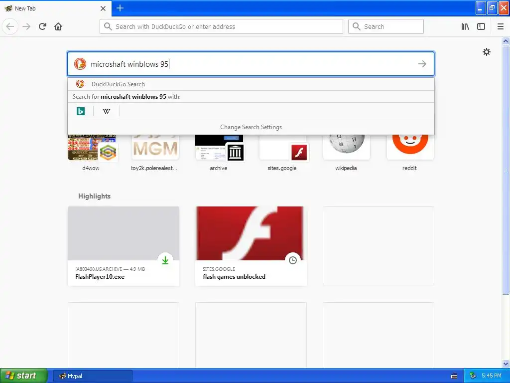Choose the DuckDuckGo Search suggestion row
Screen dimensions: 510x383
[251, 84]
